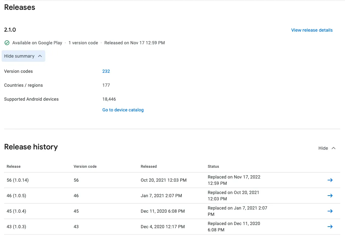Click the chevron beside Release history Hide
345x238 pixels.
(333, 148)
